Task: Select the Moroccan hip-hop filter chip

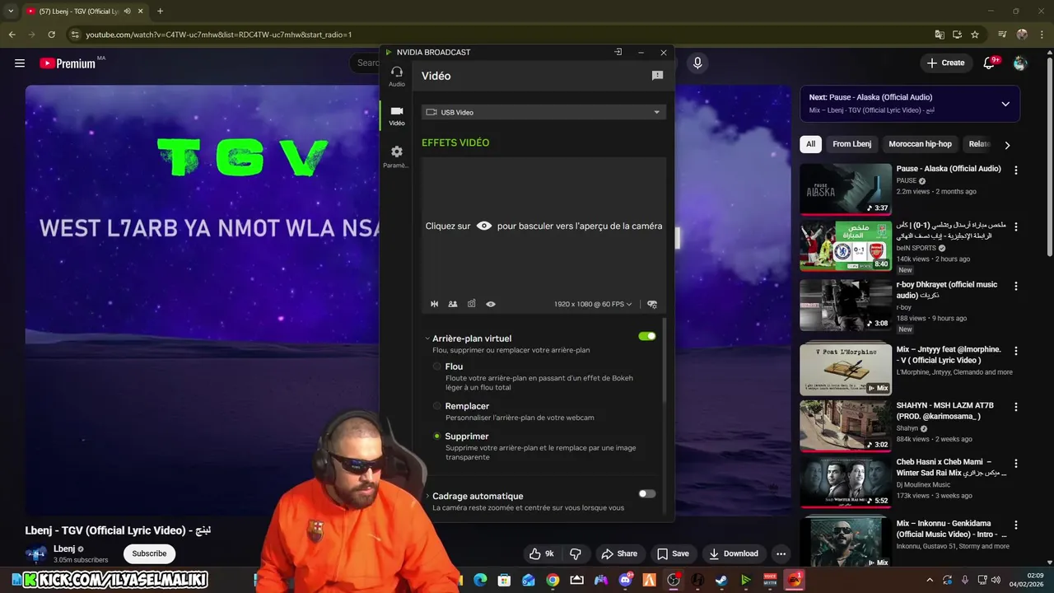Action: pyautogui.click(x=920, y=144)
